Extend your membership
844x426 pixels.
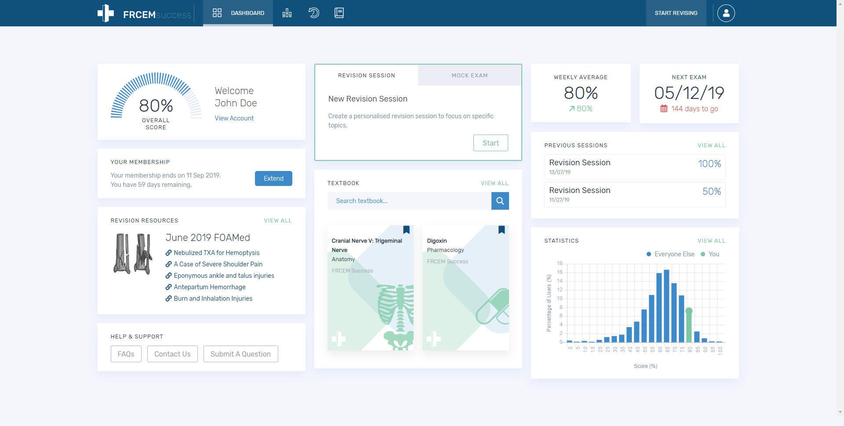point(273,178)
